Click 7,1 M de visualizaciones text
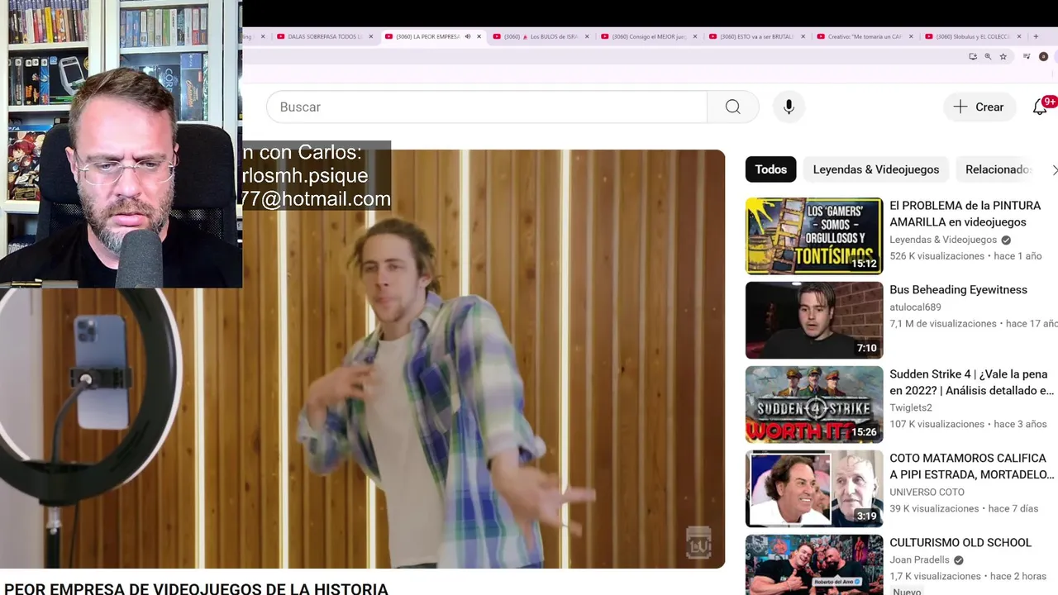 click(943, 324)
